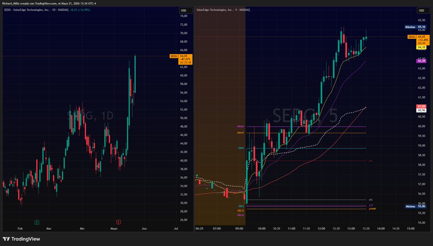Click the 65,50 price on 5-minute axis
Screen dimensions: 433x246
pyautogui.click(x=421, y=20)
